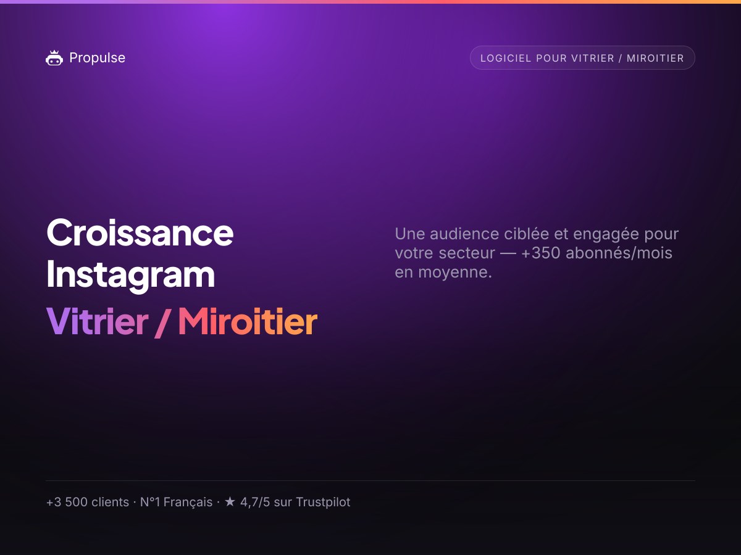741x555 pixels.
Task: Click the Vitrier / Miroitier gradient title
Action: coord(182,322)
